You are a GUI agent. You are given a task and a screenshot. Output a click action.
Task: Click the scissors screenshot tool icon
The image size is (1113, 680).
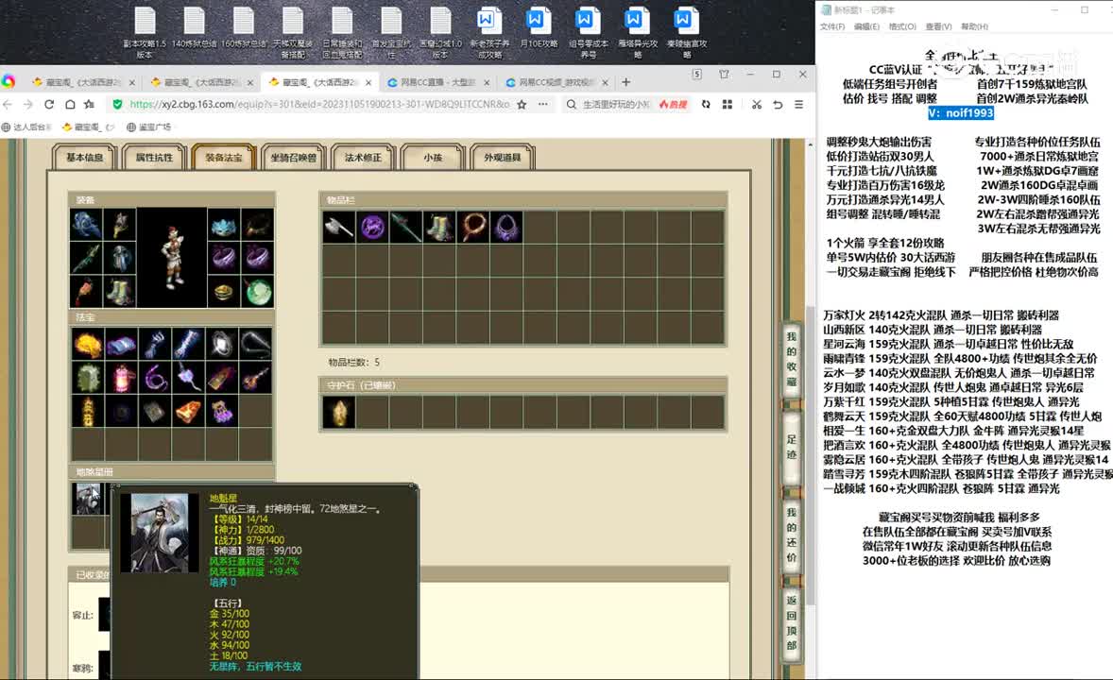(757, 104)
